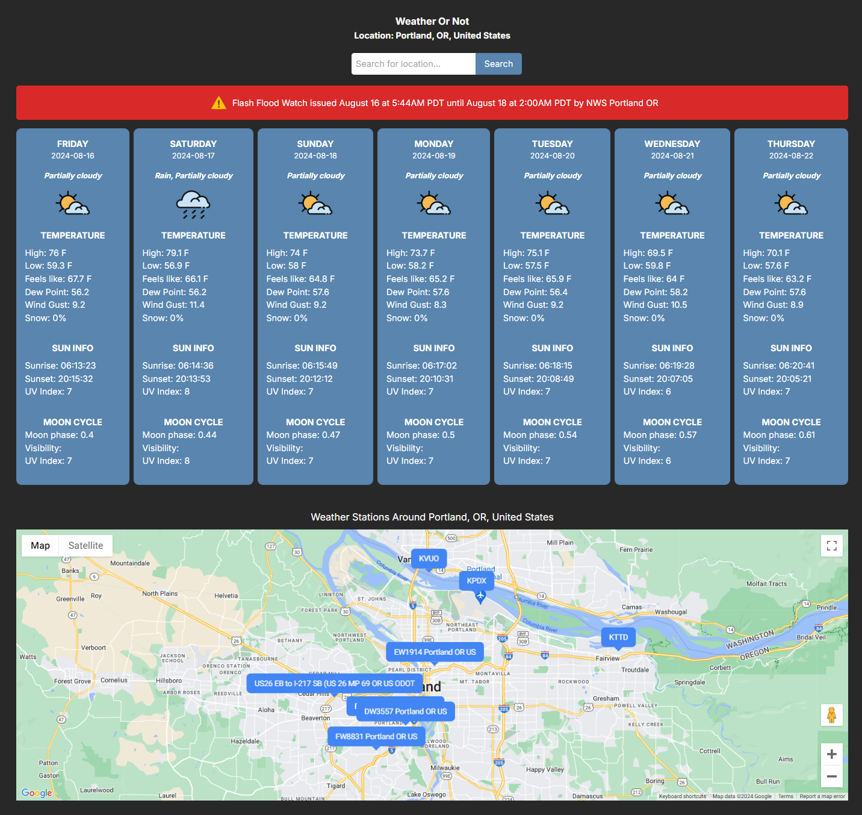
Task: Select the KPDX weather station marker
Action: [476, 581]
